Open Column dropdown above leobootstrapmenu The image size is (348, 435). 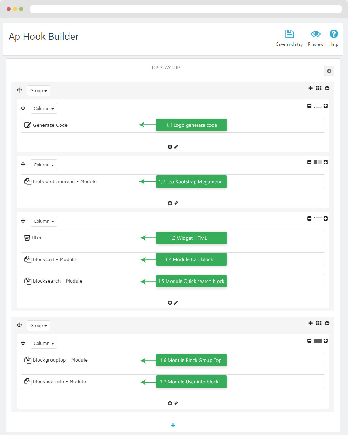pyautogui.click(x=44, y=165)
